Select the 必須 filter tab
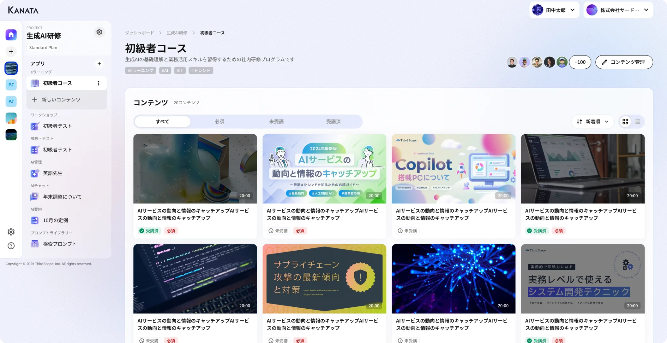The width and height of the screenshot is (667, 343). [x=219, y=122]
